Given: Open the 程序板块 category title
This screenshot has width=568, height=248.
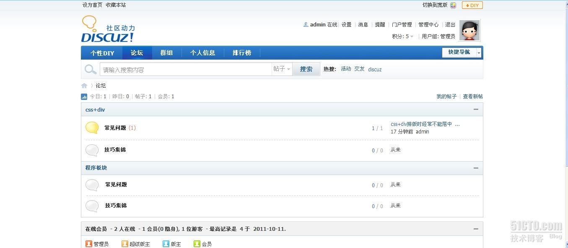Looking at the screenshot, I should coord(96,168).
